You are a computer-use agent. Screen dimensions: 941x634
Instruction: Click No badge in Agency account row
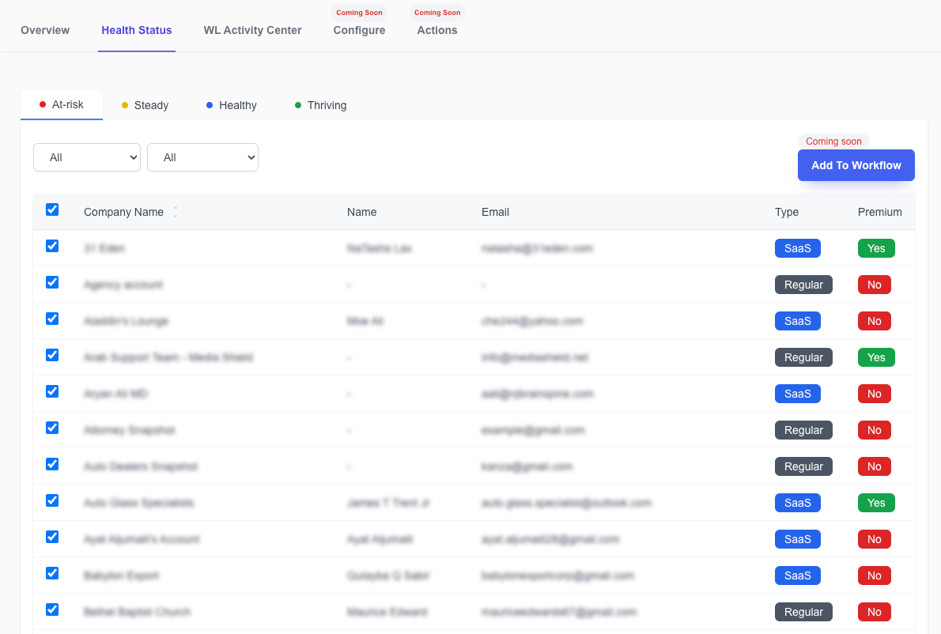point(875,285)
